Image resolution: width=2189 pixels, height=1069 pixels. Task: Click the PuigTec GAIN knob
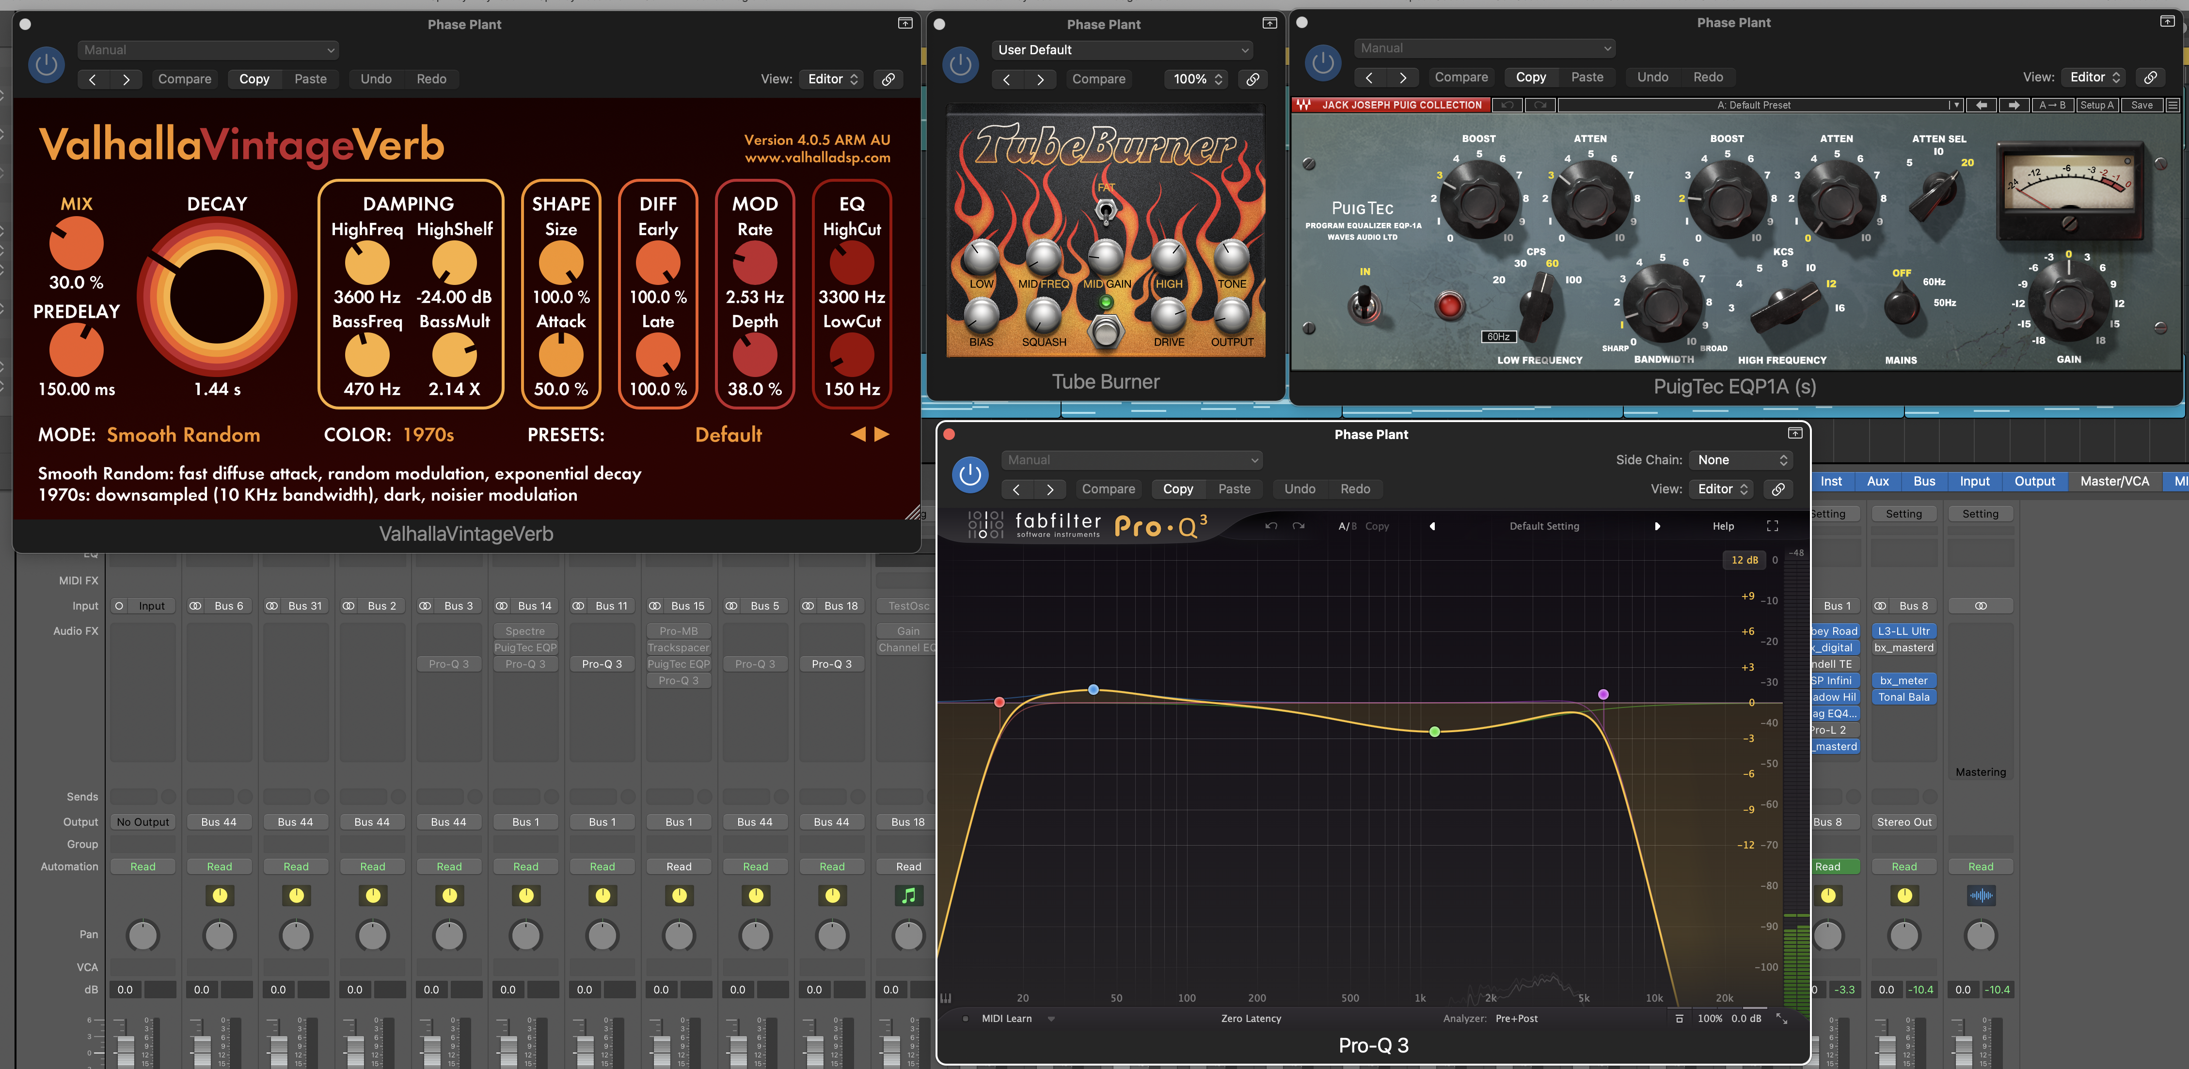[2067, 302]
